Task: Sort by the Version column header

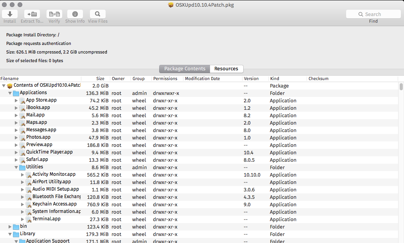Action: (x=255, y=79)
